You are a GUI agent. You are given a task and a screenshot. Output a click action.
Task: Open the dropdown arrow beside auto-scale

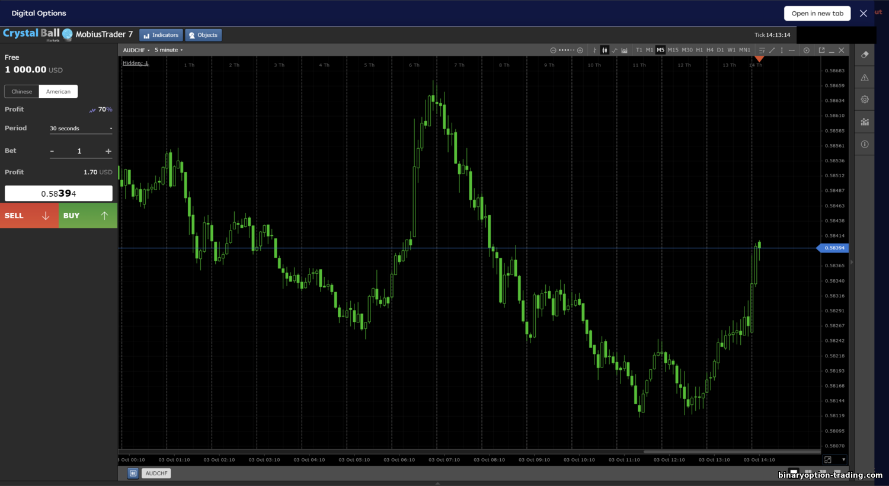pos(843,459)
